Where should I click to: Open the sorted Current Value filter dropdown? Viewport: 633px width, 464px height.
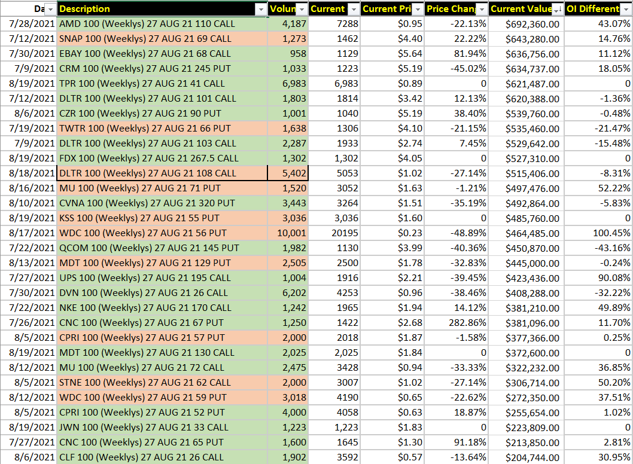click(x=558, y=10)
